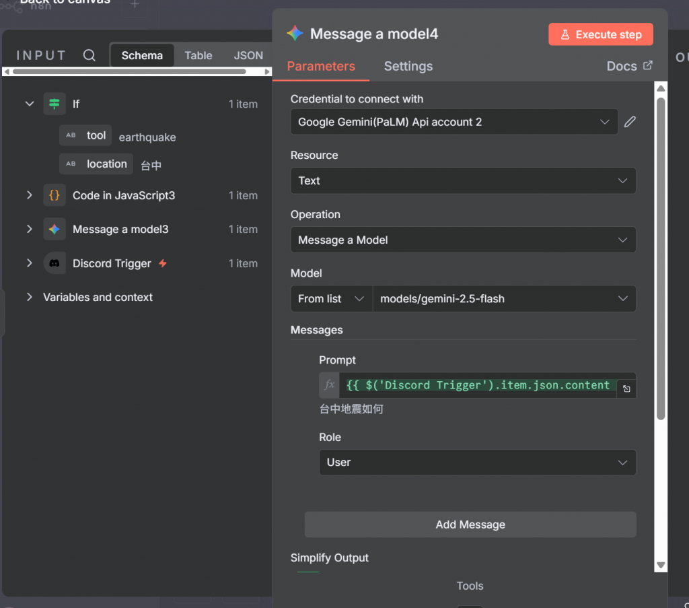This screenshot has height=608, width=689.
Task: Click the AB type icon beside location
Action: (x=71, y=164)
